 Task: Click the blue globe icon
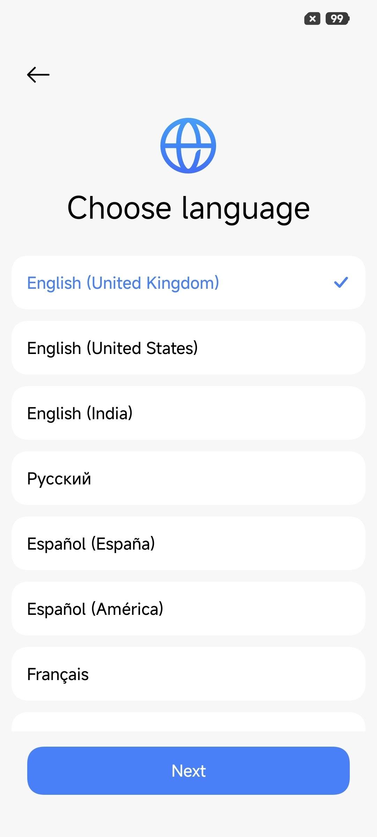coord(188,145)
